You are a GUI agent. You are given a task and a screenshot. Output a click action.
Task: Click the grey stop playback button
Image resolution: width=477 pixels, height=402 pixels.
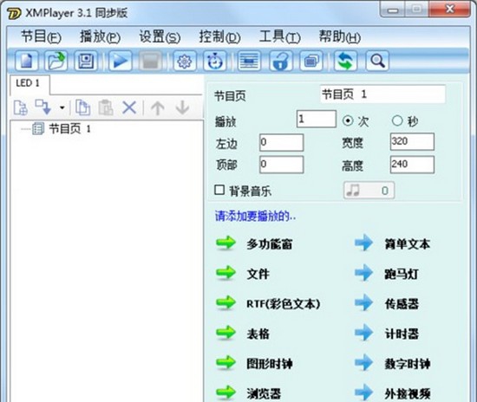pyautogui.click(x=150, y=61)
